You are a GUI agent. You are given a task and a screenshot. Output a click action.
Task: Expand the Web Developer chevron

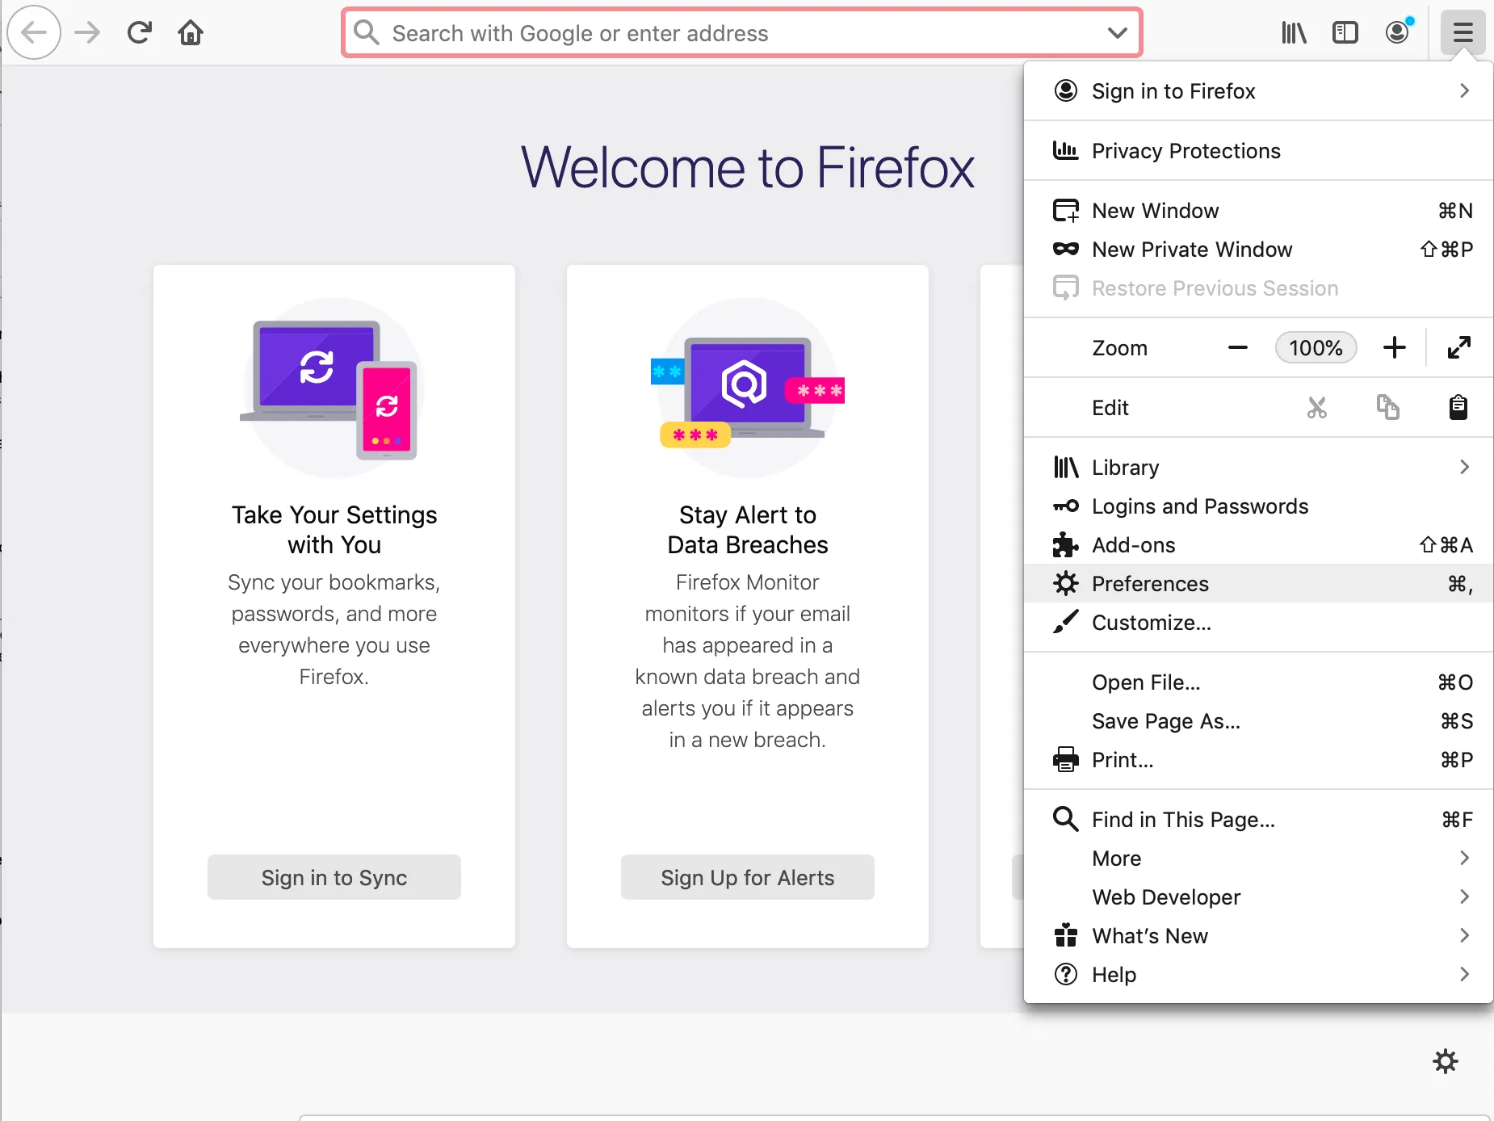(1464, 897)
